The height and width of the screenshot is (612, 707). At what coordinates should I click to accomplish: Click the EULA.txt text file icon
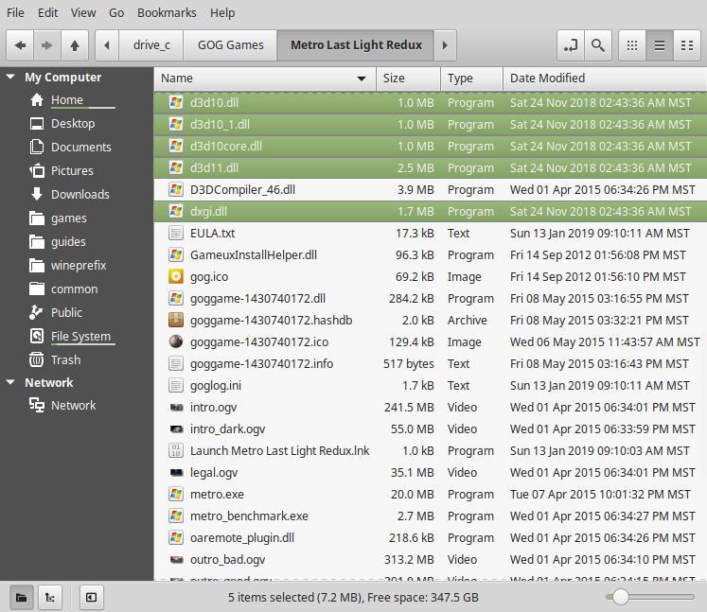coord(176,233)
